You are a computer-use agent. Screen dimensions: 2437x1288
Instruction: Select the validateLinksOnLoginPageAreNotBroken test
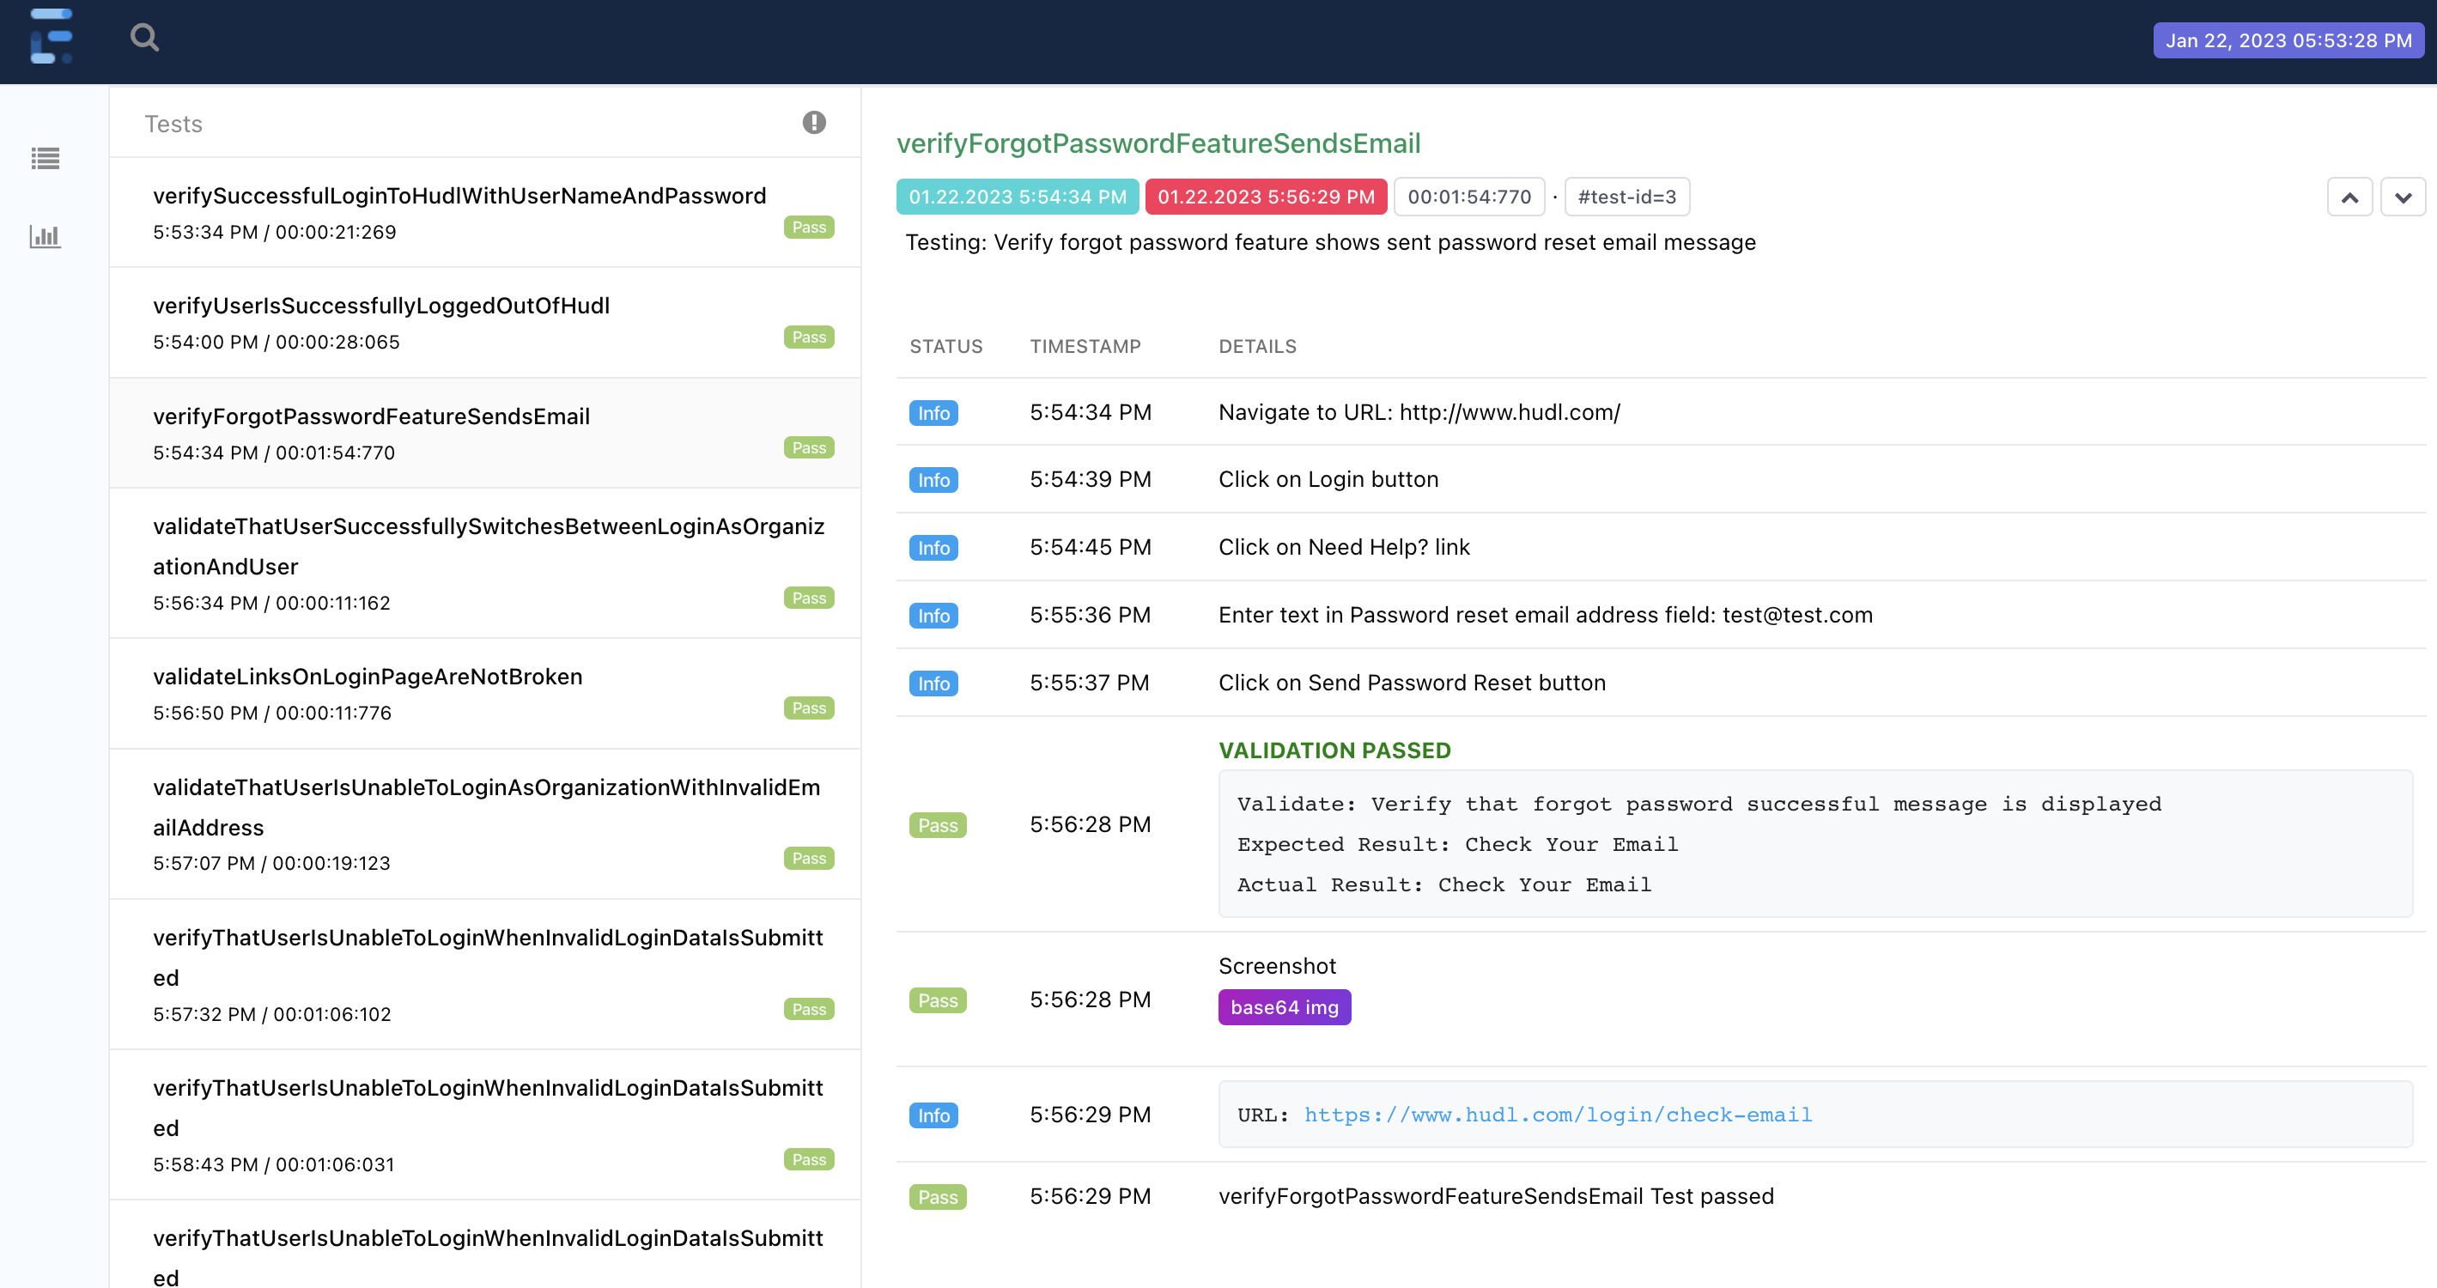click(x=368, y=676)
